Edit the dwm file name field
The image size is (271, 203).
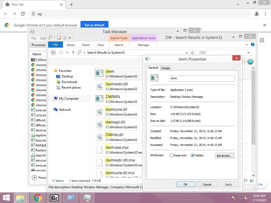point(202,78)
